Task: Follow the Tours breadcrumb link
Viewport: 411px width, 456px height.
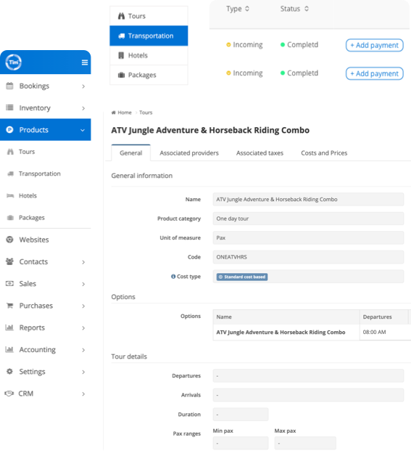Action: pos(146,113)
